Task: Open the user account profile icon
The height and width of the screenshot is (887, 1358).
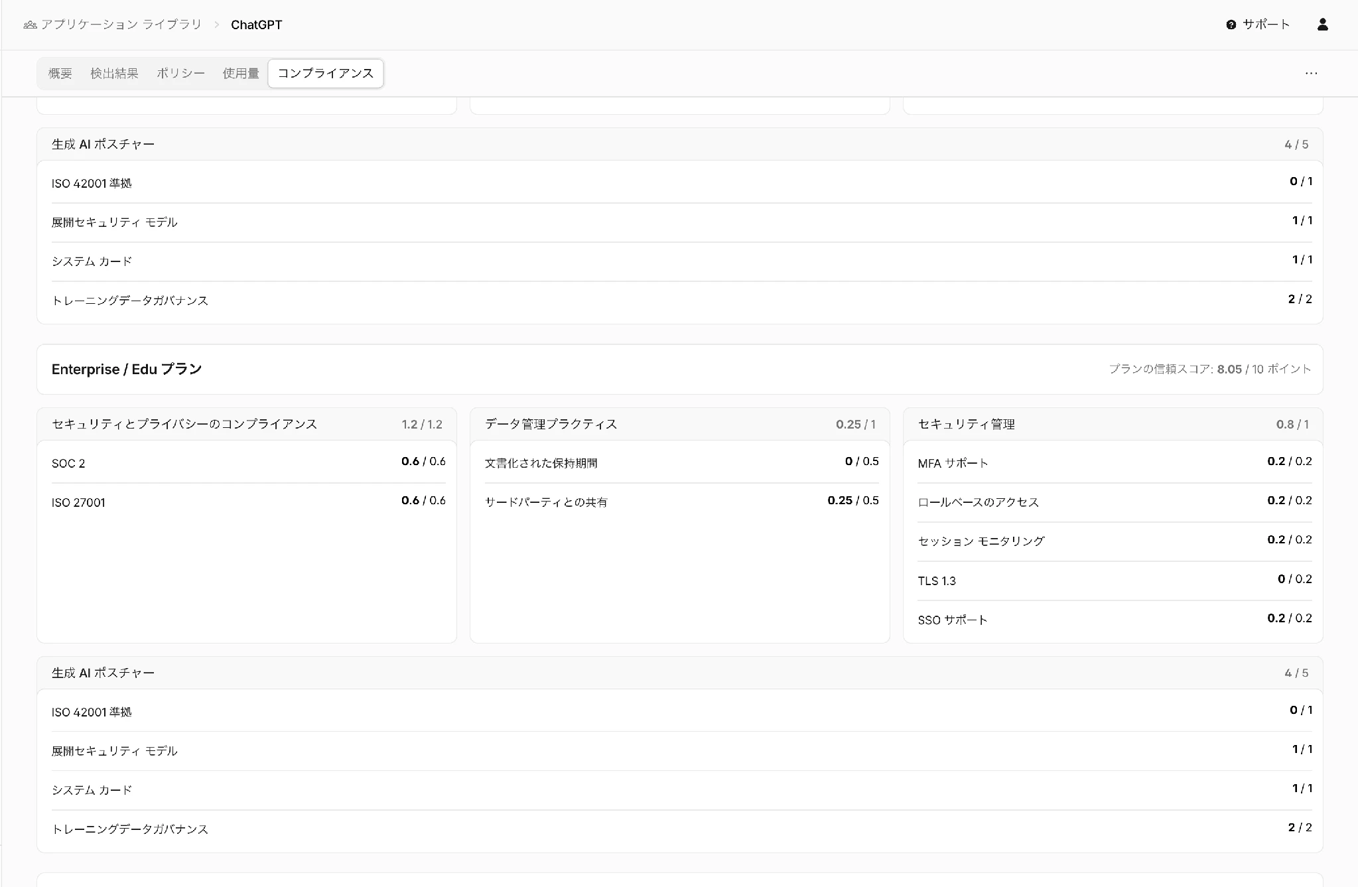Action: (x=1322, y=25)
